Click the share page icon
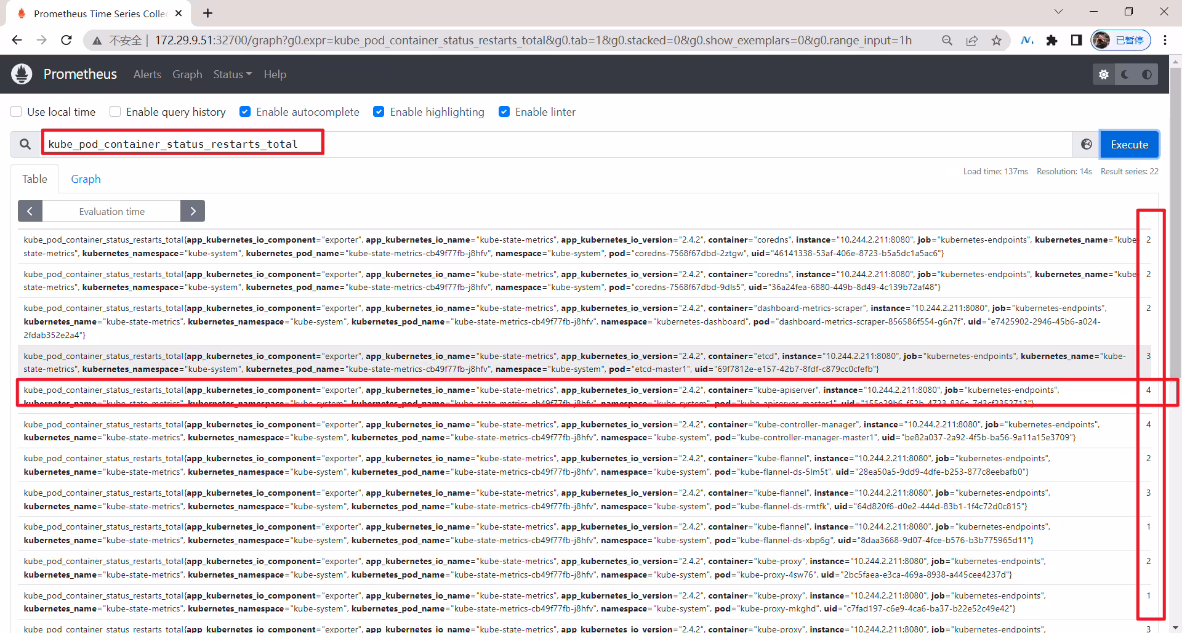 click(x=972, y=41)
